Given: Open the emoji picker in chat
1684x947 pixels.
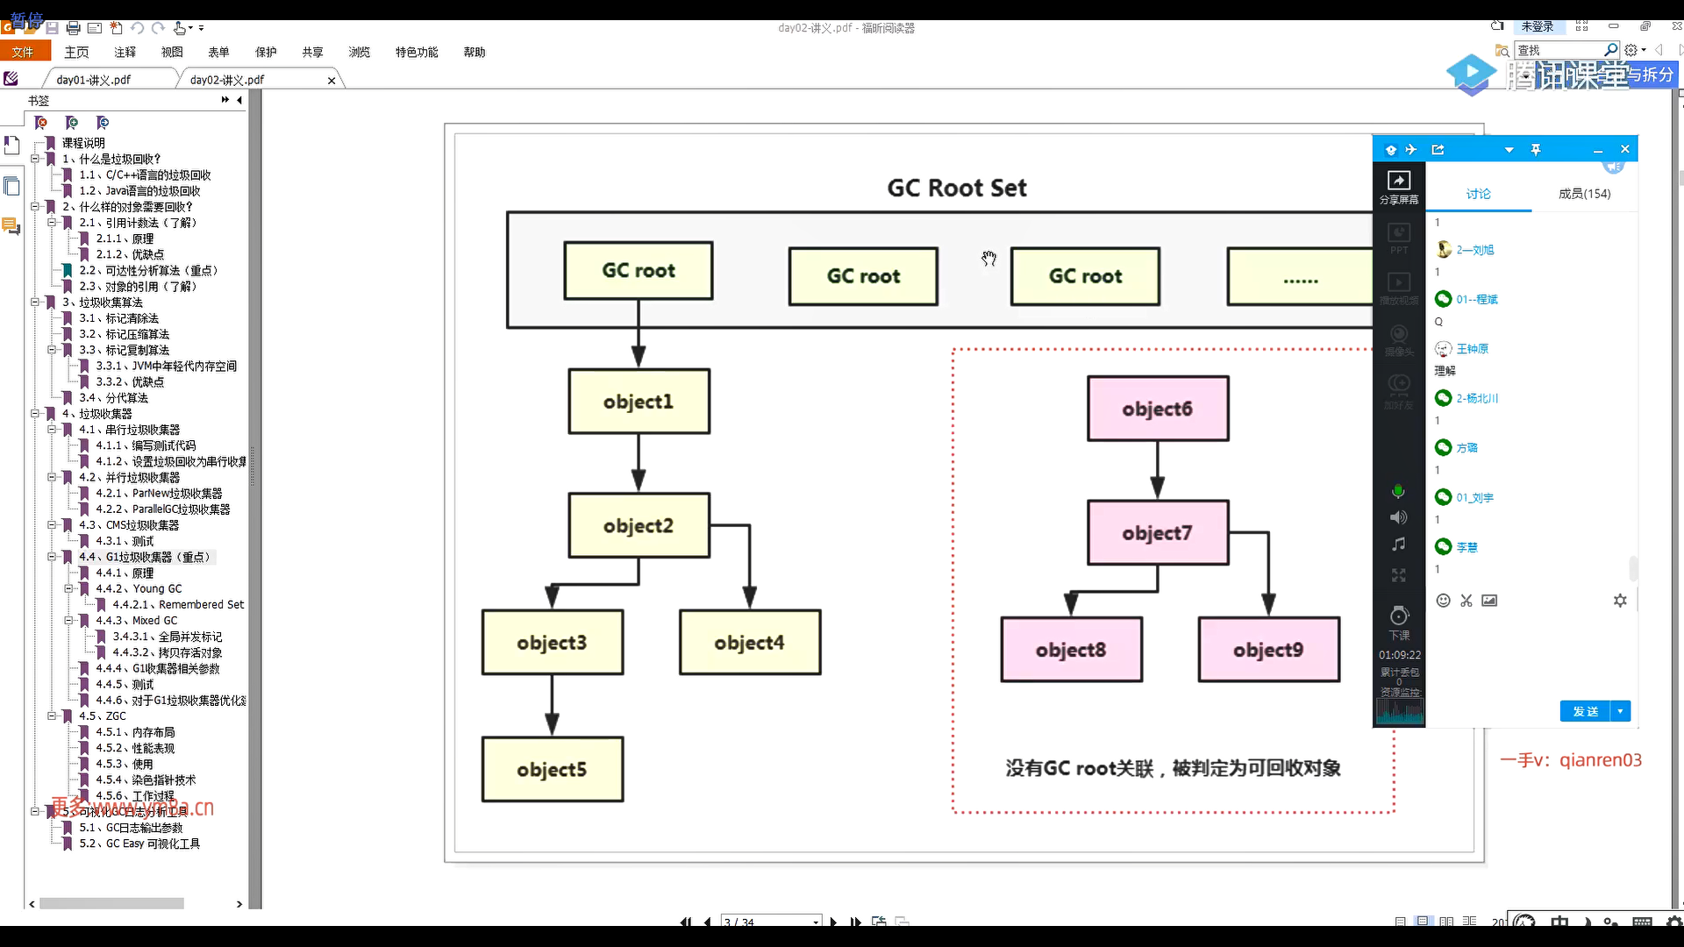Looking at the screenshot, I should [1443, 601].
